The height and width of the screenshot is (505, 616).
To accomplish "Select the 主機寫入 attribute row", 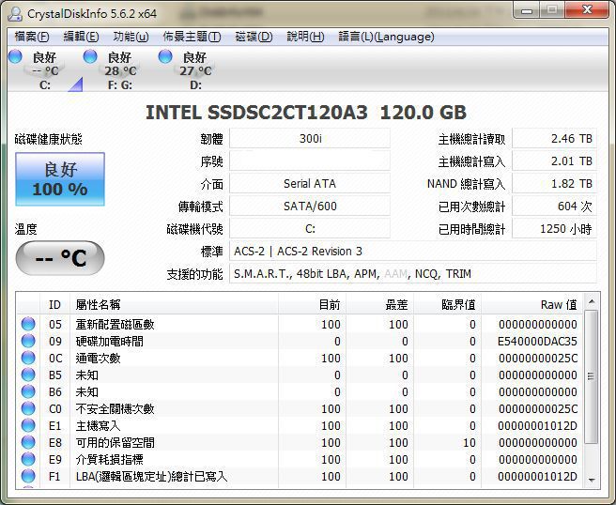I will pos(300,425).
